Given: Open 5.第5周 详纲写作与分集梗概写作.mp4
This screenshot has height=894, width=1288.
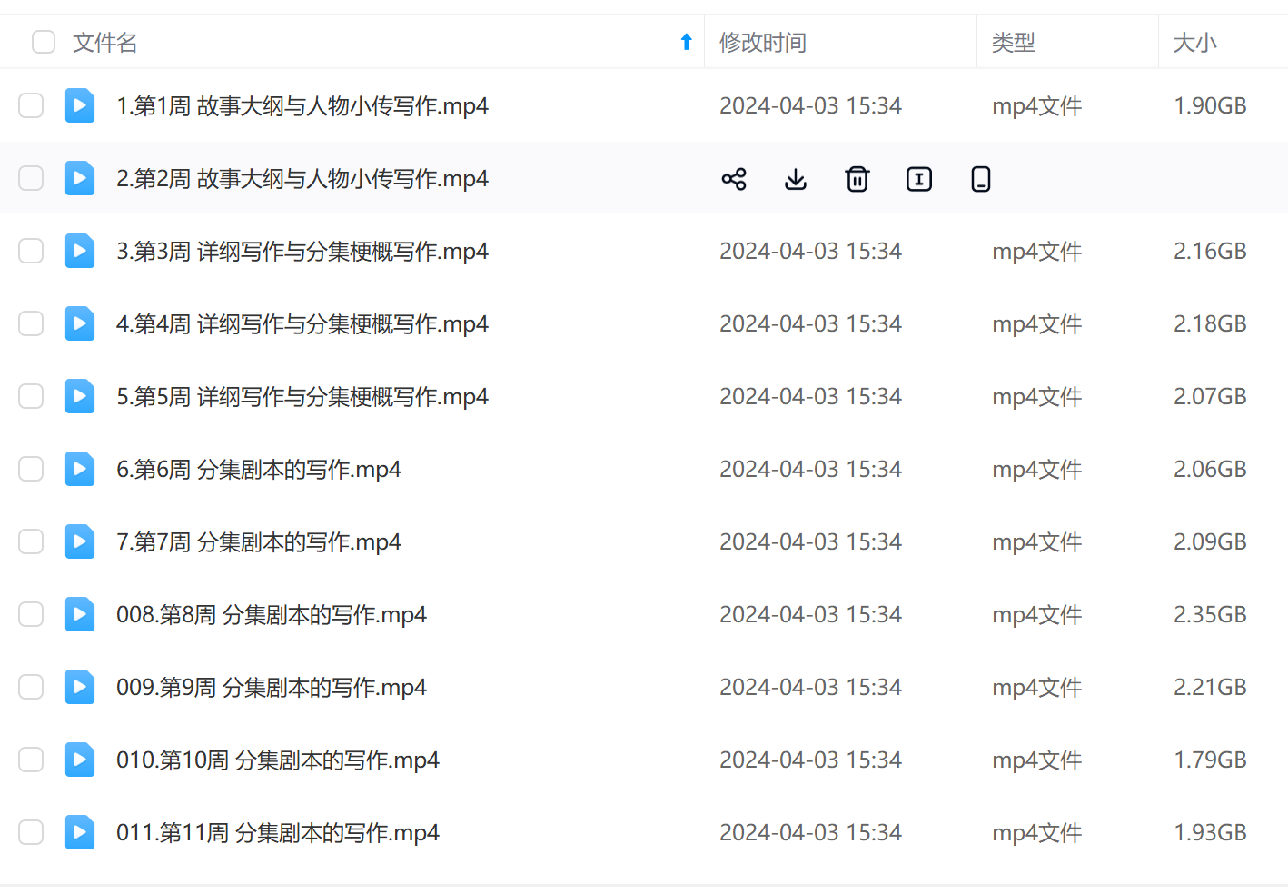Looking at the screenshot, I should [x=302, y=397].
